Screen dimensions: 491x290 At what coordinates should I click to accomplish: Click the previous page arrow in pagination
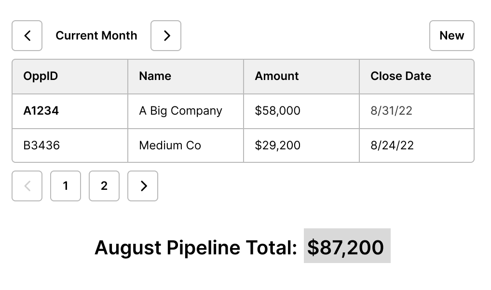pos(27,186)
